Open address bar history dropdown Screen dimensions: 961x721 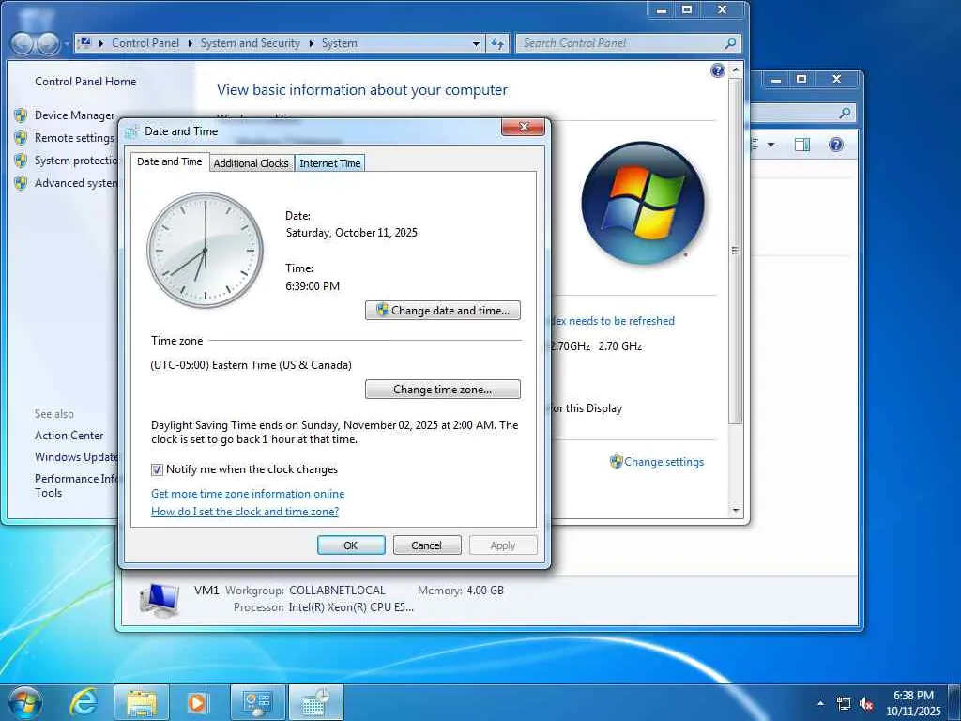coord(476,43)
